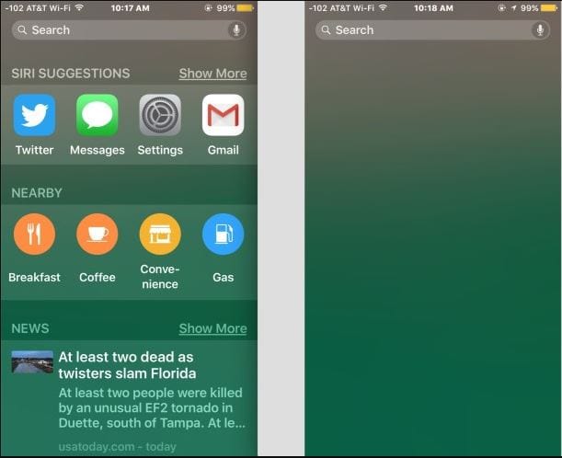Viewport: 562px width, 458px height.
Task: Click magnifier icon in right search bar
Action: click(x=326, y=30)
